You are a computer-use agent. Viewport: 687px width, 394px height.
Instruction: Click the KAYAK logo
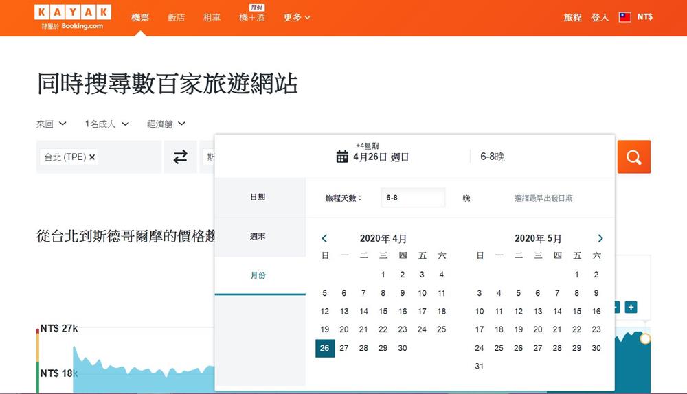click(x=72, y=13)
